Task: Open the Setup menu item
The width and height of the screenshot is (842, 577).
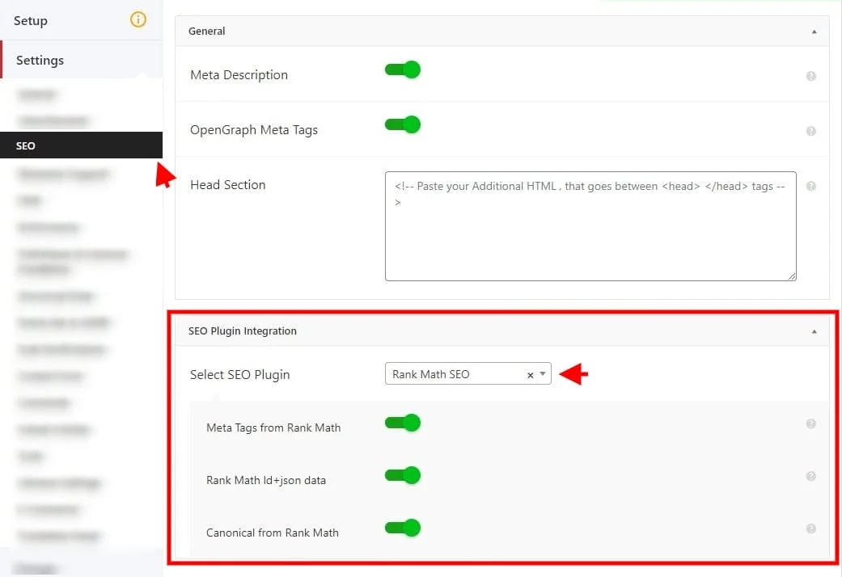Action: (31, 20)
